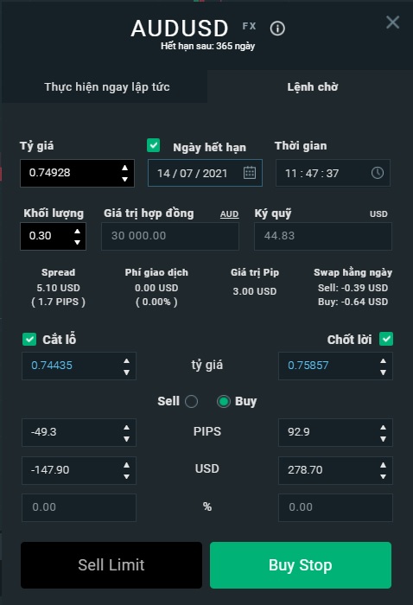Image resolution: width=413 pixels, height=605 pixels.
Task: Decrease the Chốt lời rate with down arrow
Action: (383, 373)
